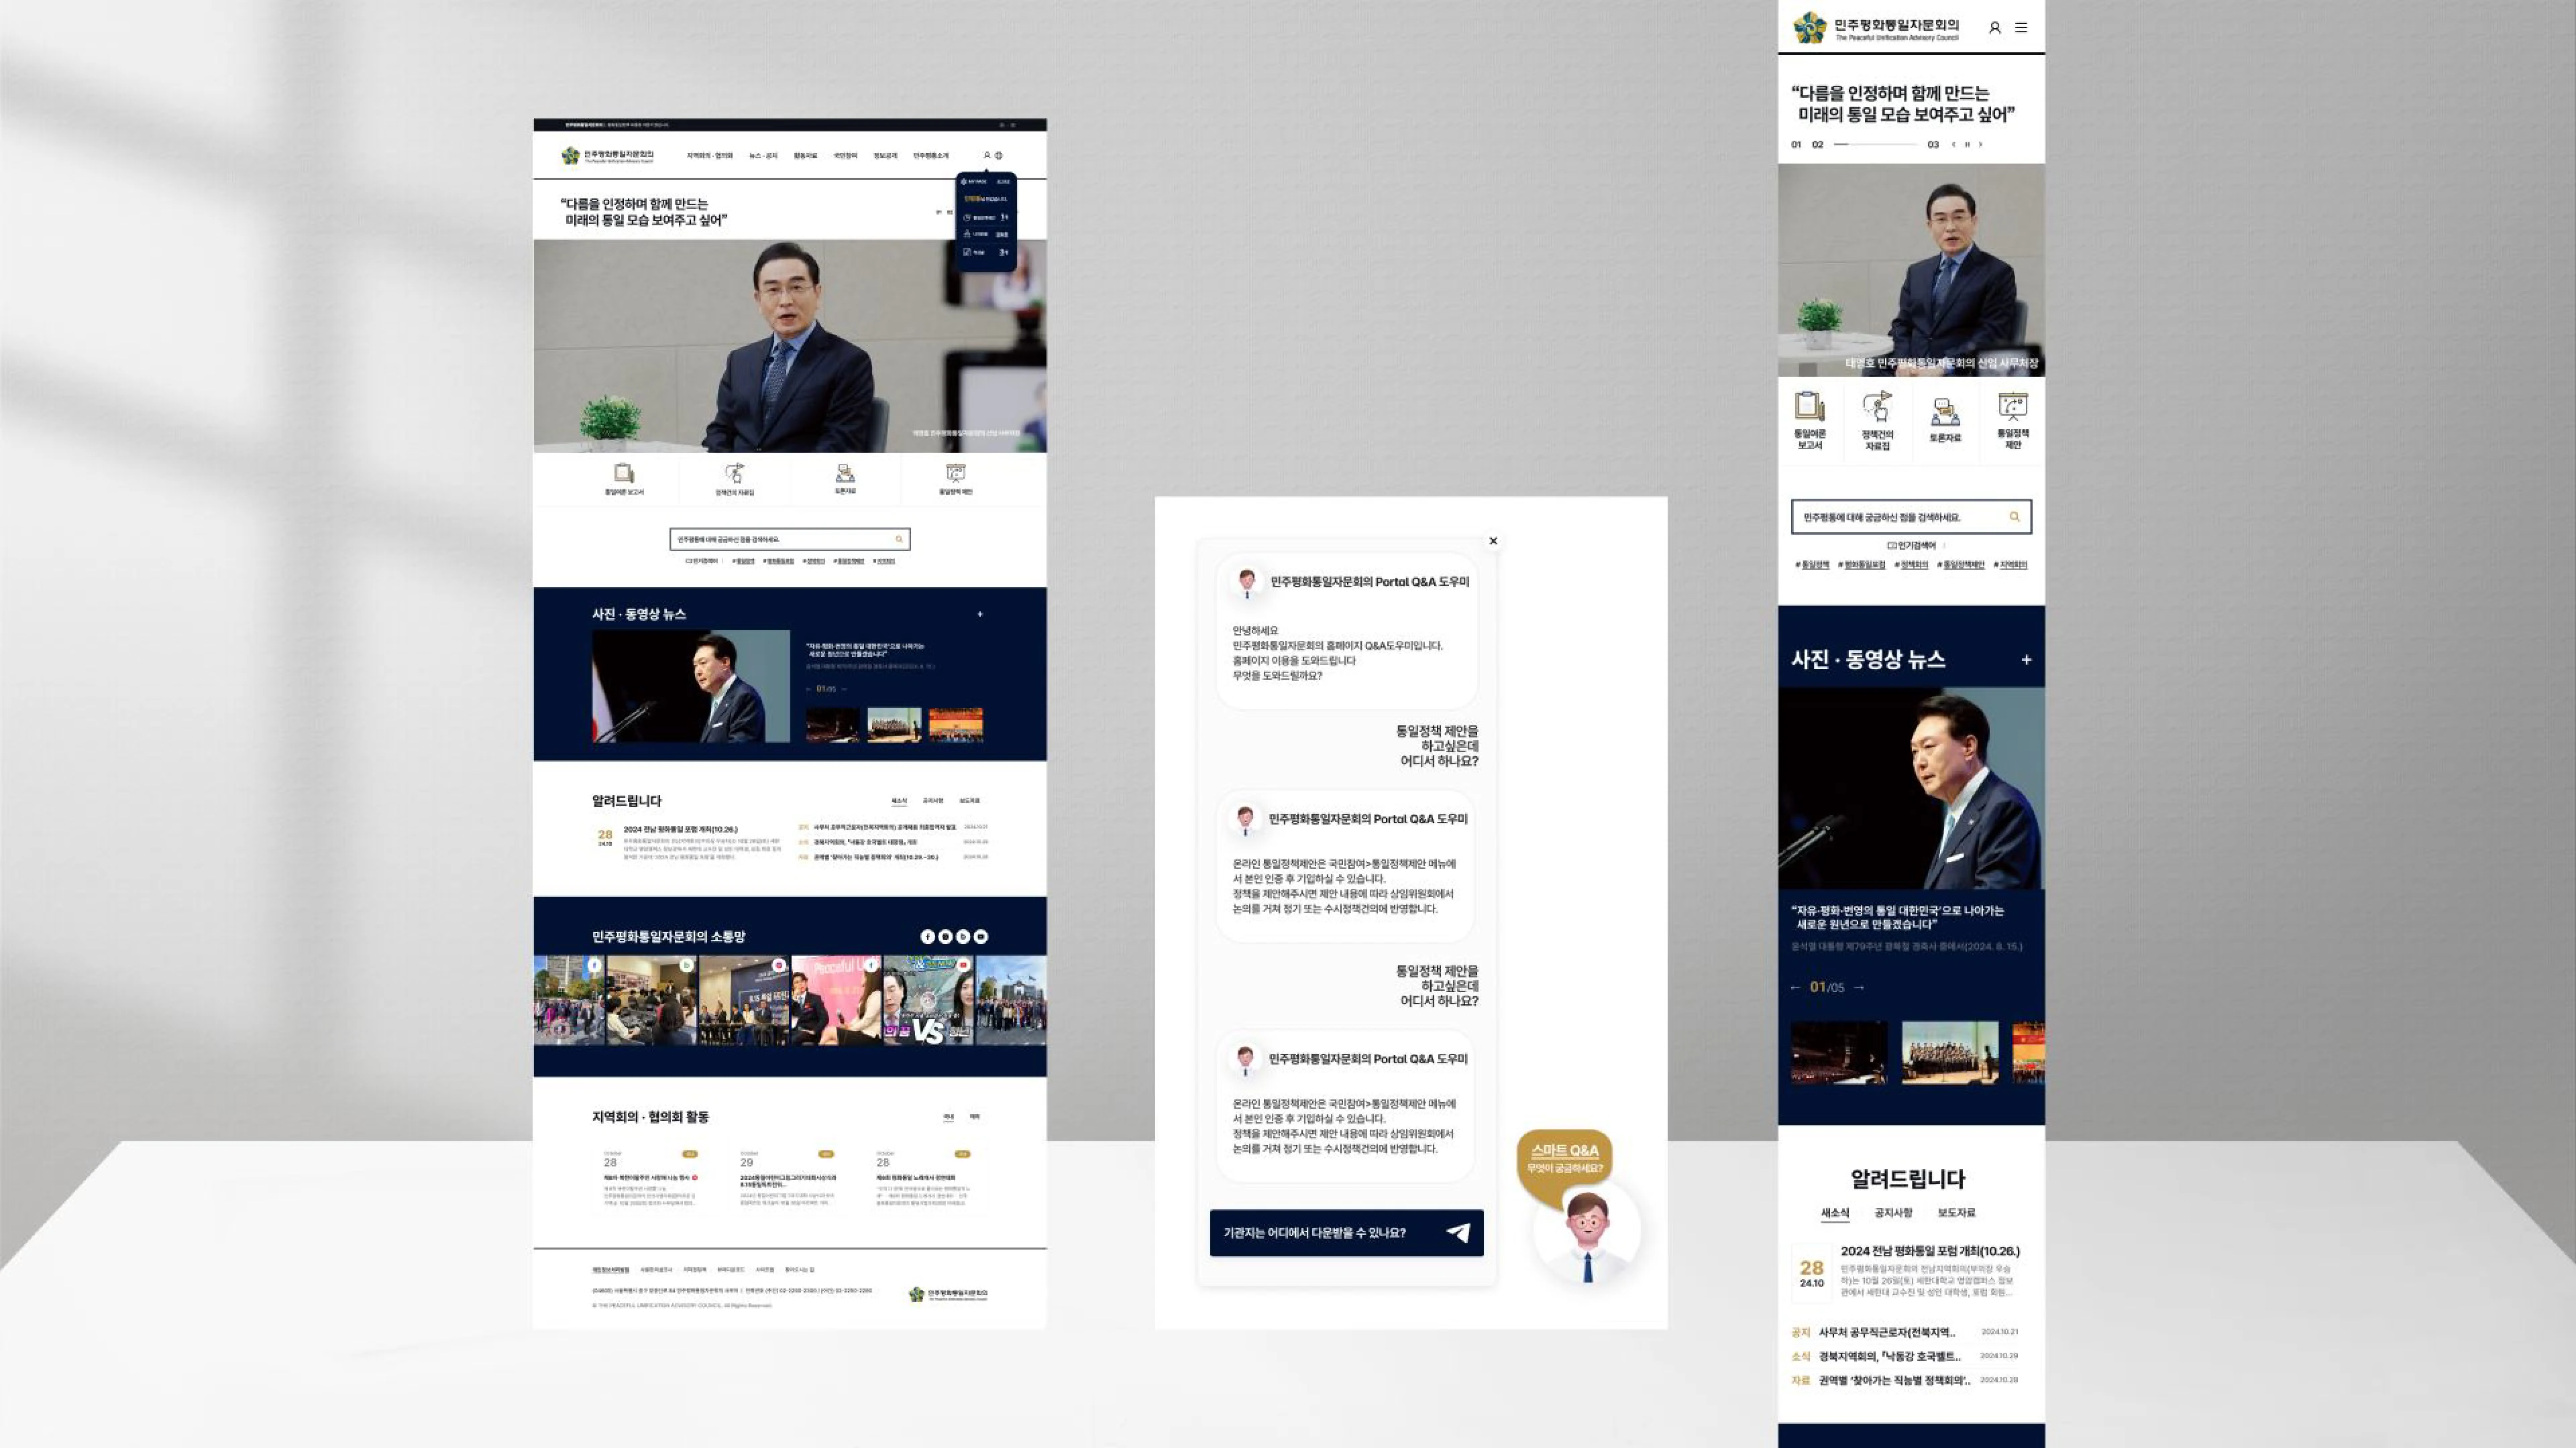The image size is (2576, 1448).
Task: Click the #통일정책제안 hashtag link in mobile view
Action: 1960,564
